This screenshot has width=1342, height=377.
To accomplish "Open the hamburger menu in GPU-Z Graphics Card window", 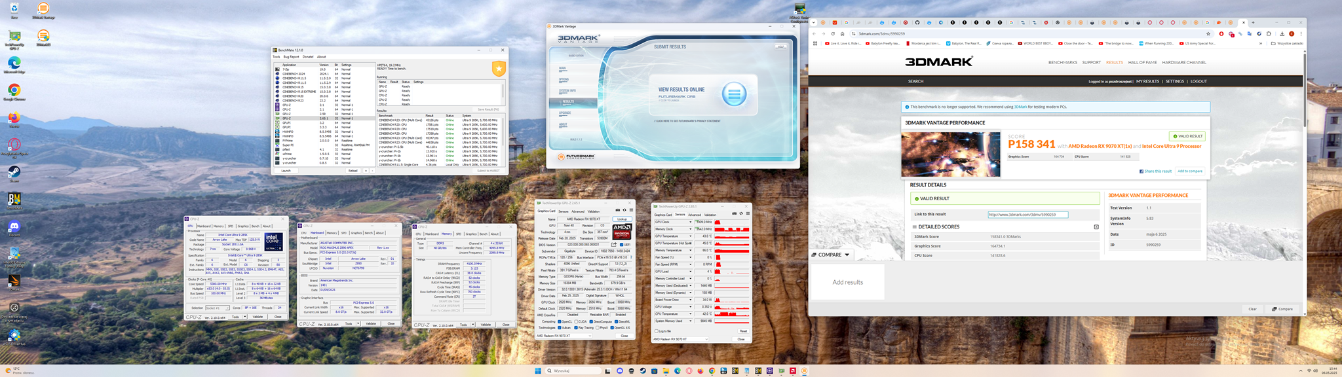I will click(631, 210).
